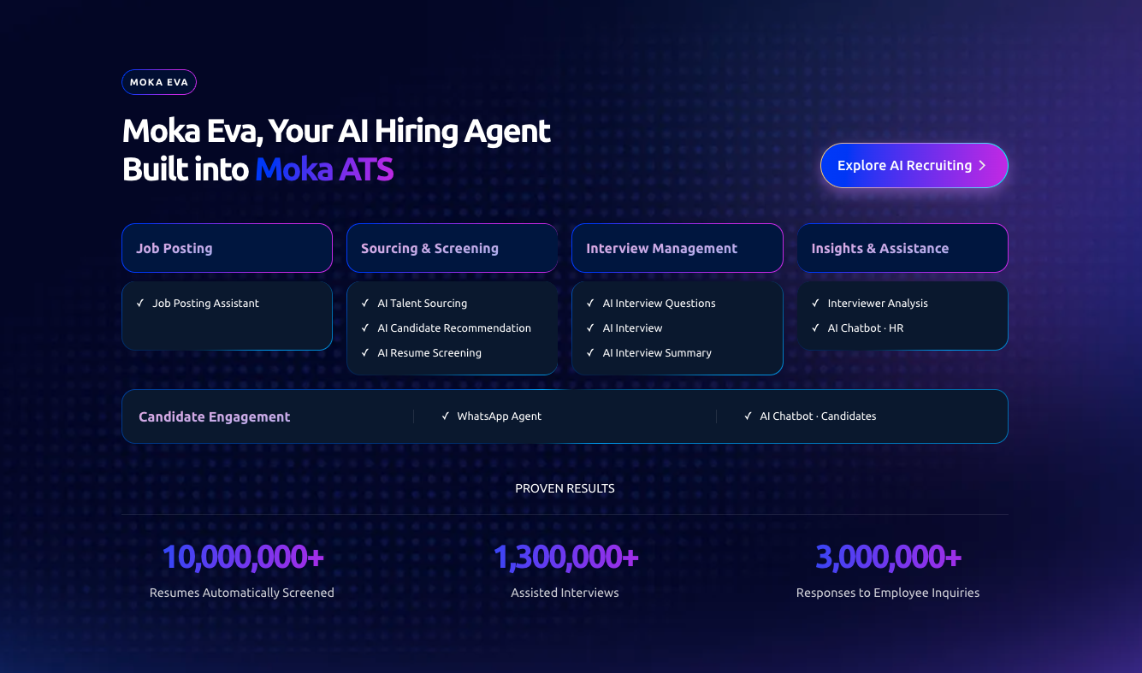Click the checkmark beside Job Posting Assistant

tap(140, 304)
